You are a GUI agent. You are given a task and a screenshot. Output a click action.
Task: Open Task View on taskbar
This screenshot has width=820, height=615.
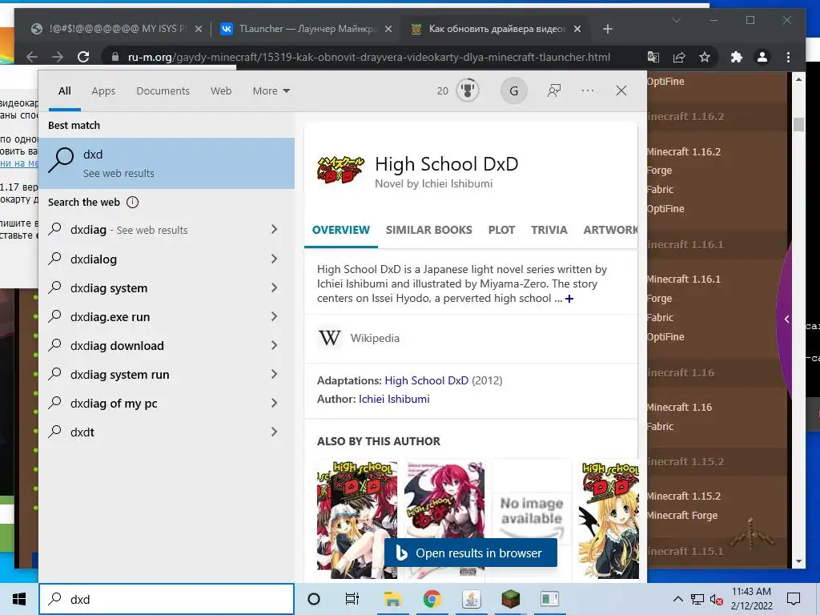(x=352, y=599)
